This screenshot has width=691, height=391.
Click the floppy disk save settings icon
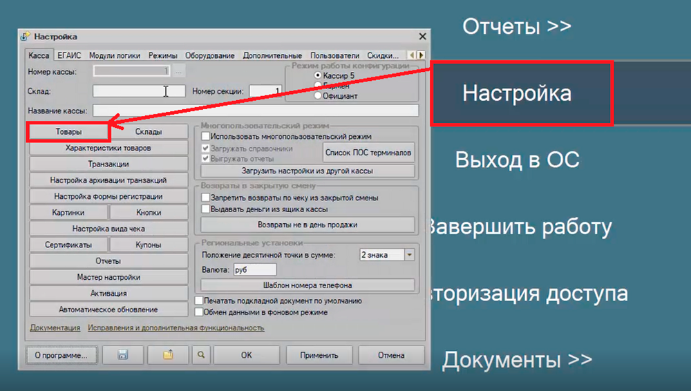point(123,355)
